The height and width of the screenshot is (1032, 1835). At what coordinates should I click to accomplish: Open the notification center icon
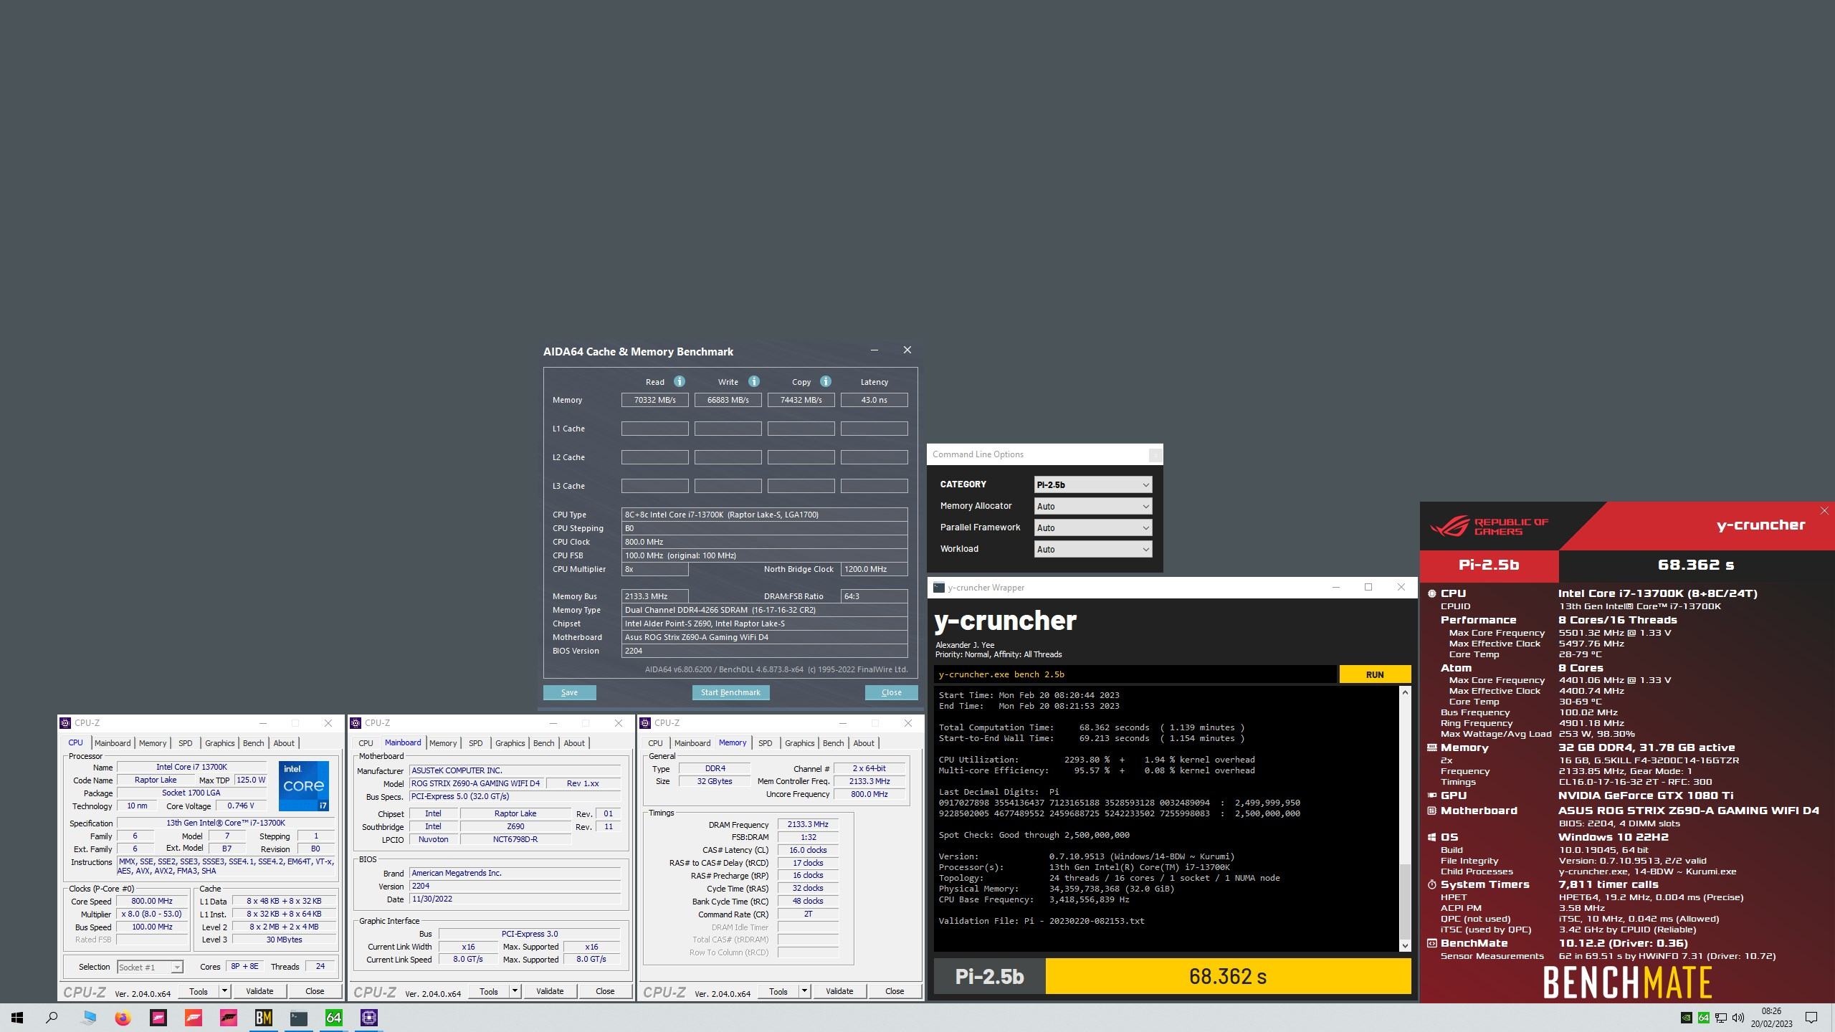pos(1811,1018)
